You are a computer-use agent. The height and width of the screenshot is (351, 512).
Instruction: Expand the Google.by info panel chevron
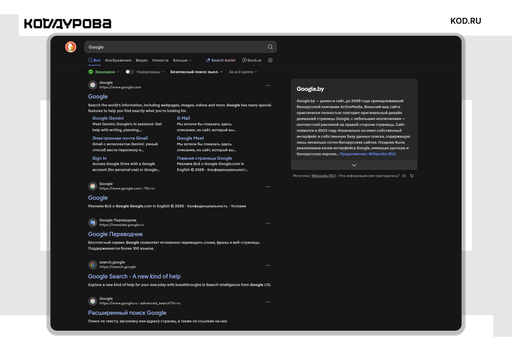(354, 165)
